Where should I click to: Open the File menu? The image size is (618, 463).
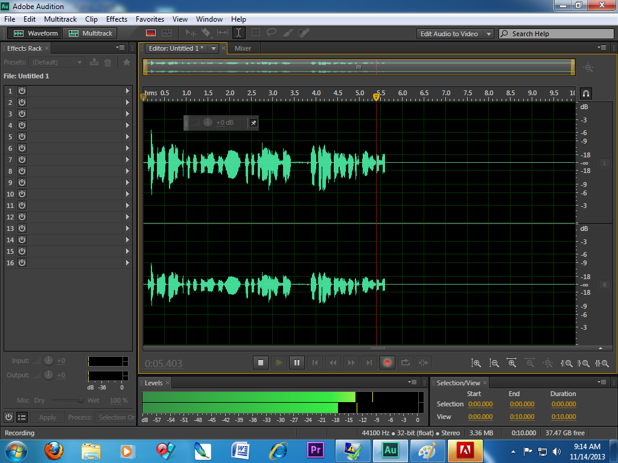[x=10, y=19]
